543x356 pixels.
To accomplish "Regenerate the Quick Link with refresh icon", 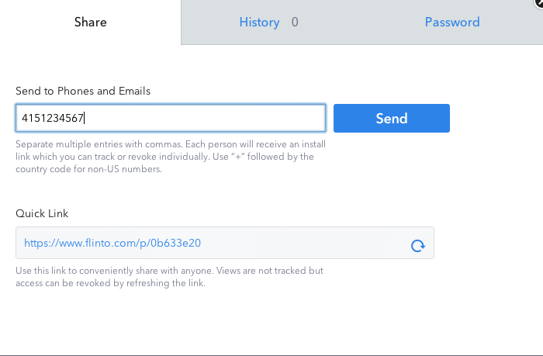I will (417, 246).
